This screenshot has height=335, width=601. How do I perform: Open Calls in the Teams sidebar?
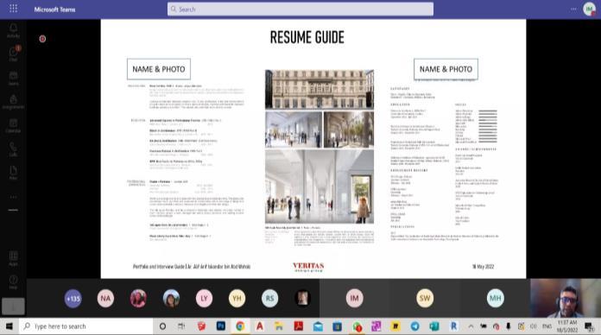[x=13, y=149]
